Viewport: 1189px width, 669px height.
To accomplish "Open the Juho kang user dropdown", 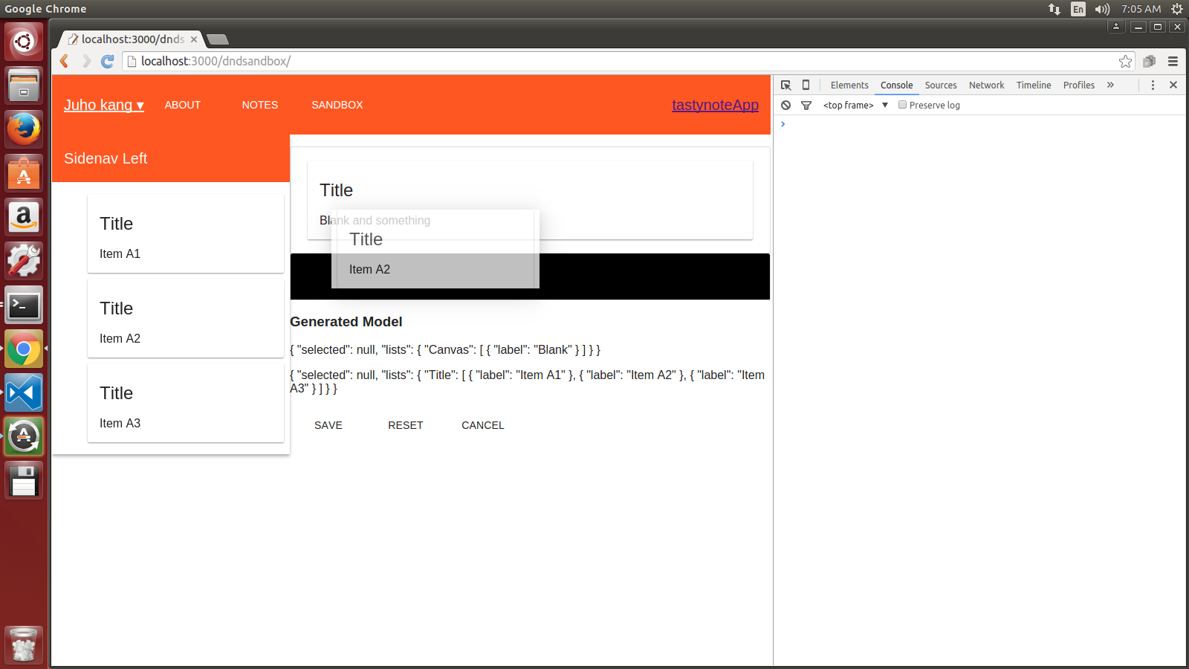I will (103, 105).
